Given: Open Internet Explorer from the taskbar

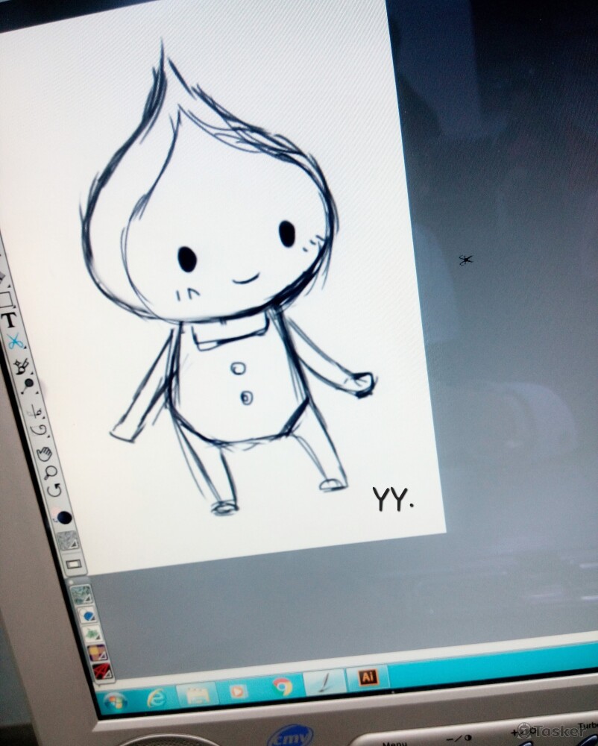Looking at the screenshot, I should (x=157, y=698).
